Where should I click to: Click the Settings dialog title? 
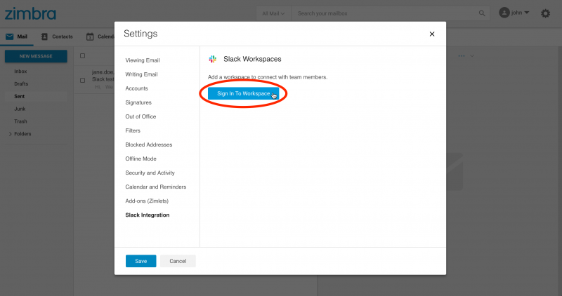coord(140,34)
